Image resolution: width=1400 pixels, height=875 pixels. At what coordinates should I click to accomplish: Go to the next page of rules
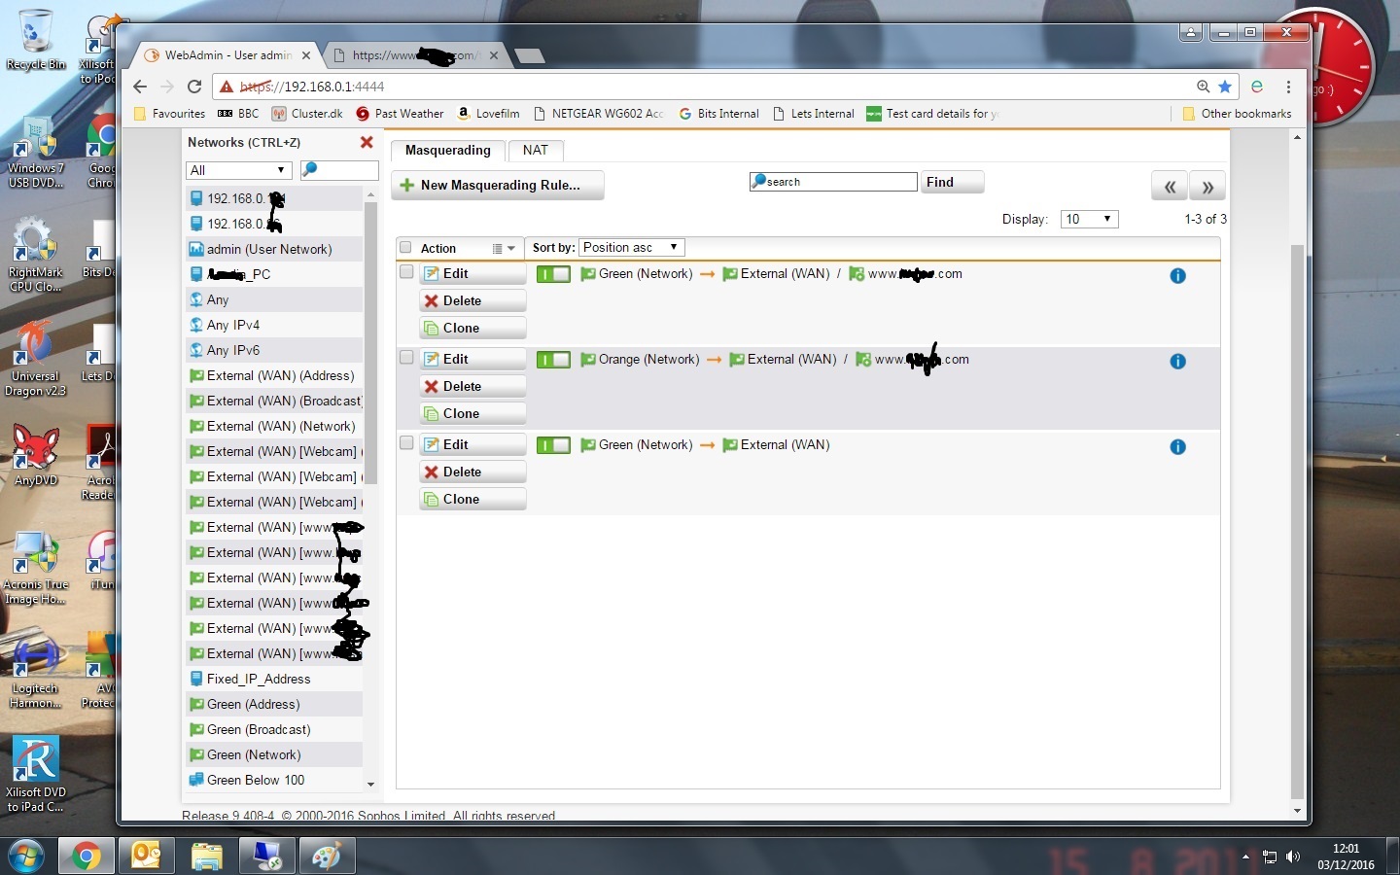1207,186
